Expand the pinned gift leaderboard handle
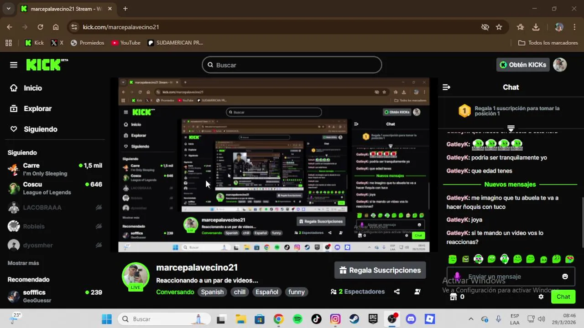584x328 pixels. pos(511,128)
